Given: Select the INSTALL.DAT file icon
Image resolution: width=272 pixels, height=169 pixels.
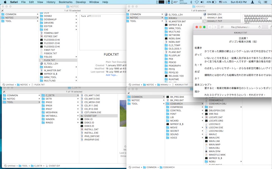Looking at the screenshot, I should click(82, 129).
